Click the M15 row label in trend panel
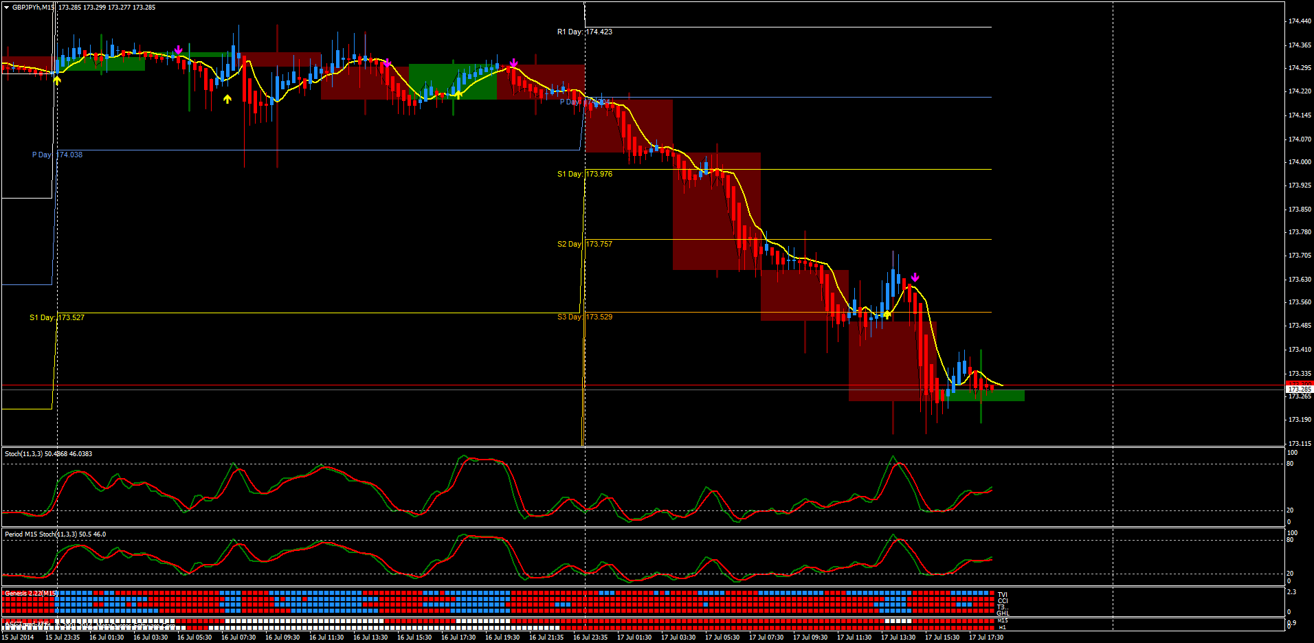Viewport: 1314px width, 643px height. 1003,621
